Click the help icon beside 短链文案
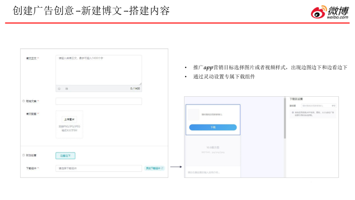 click(23, 101)
